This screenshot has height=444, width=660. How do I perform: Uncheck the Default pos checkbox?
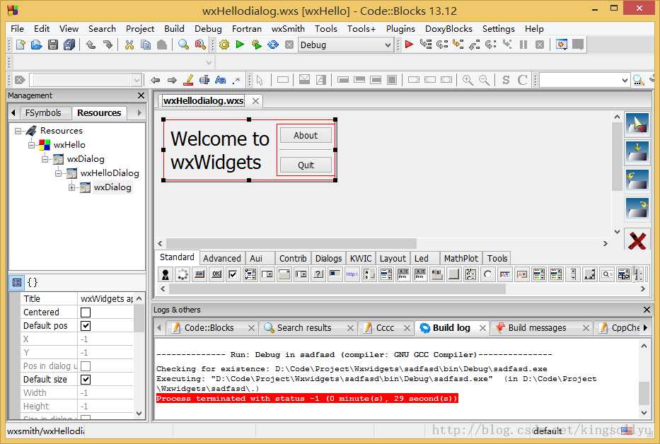pos(86,326)
